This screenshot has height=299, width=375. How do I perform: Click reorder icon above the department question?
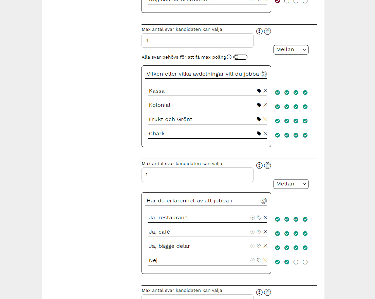pyautogui.click(x=259, y=32)
